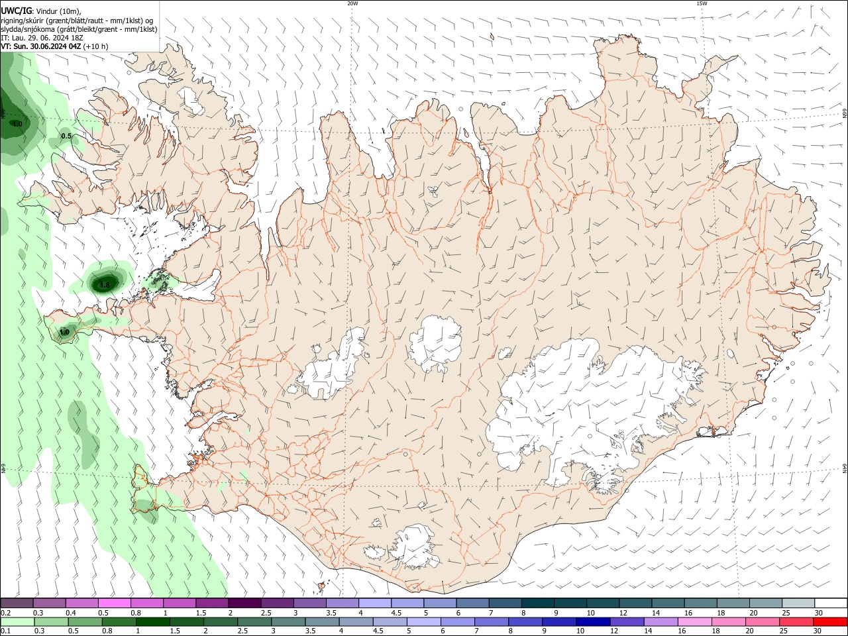This screenshot has height=636, width=848.
Task: Select the darkest green 1 mm rain legend swatch
Action: coord(153,622)
